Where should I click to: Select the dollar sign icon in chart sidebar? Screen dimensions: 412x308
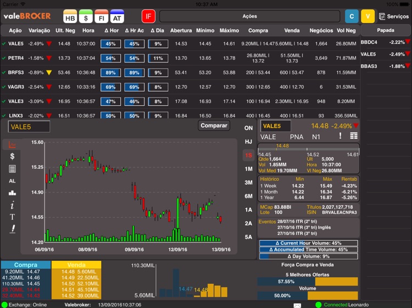(12, 156)
